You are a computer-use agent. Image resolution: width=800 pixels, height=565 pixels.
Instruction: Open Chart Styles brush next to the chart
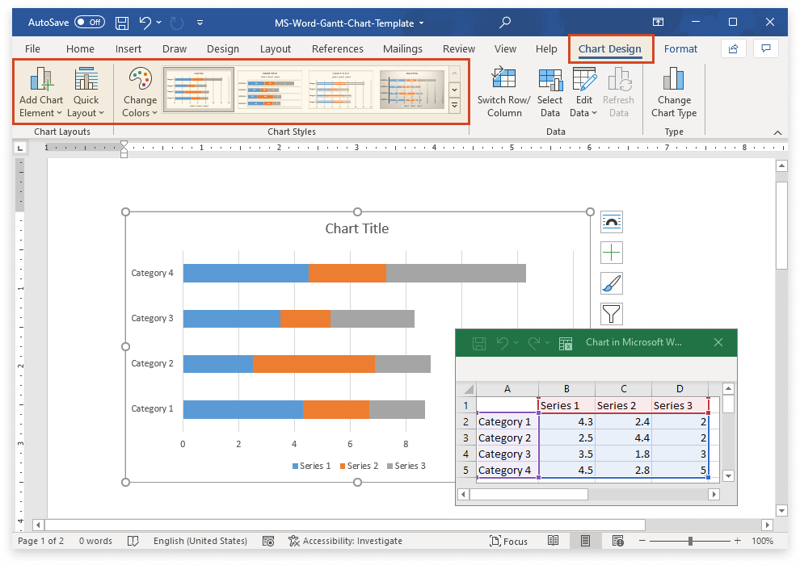pos(612,283)
